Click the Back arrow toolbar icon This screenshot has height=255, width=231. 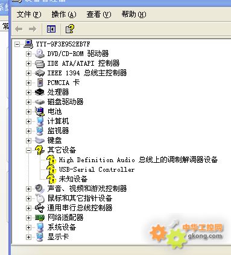coord(19,29)
